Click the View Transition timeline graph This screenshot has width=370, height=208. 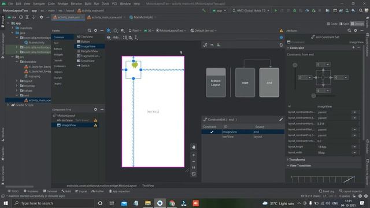tap(323, 179)
